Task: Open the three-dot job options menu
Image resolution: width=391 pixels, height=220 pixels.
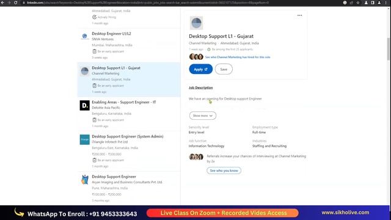Action: pos(299,15)
